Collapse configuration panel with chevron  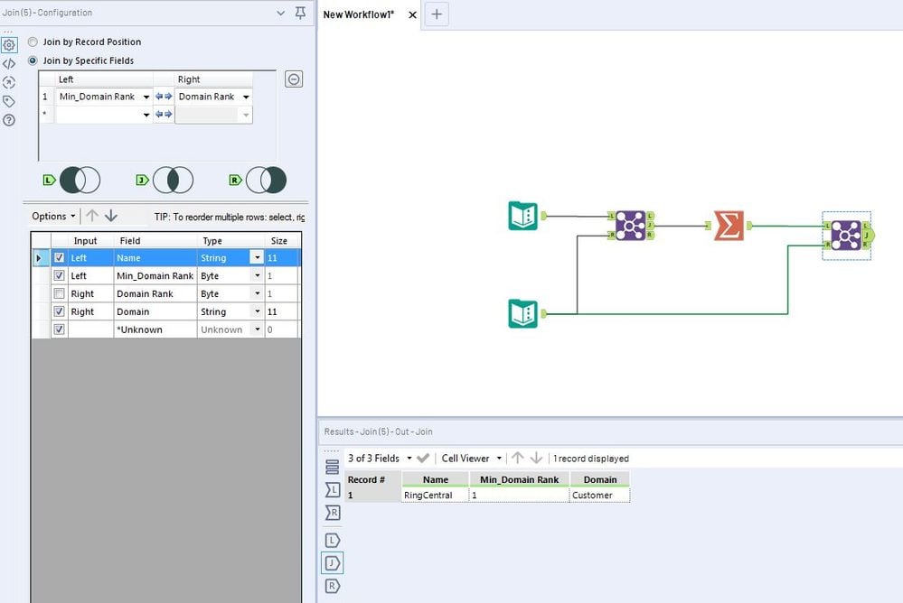click(280, 13)
